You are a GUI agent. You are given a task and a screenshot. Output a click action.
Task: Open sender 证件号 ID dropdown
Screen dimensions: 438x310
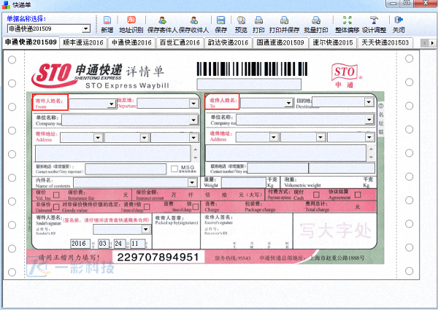[x=146, y=229]
